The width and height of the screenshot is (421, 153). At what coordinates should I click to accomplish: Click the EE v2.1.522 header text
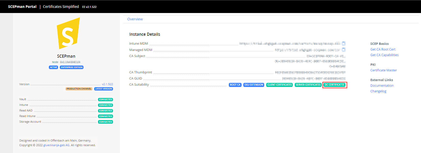click(x=89, y=7)
